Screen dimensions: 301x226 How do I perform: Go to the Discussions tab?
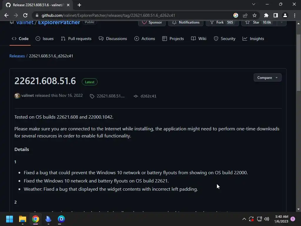(113, 39)
